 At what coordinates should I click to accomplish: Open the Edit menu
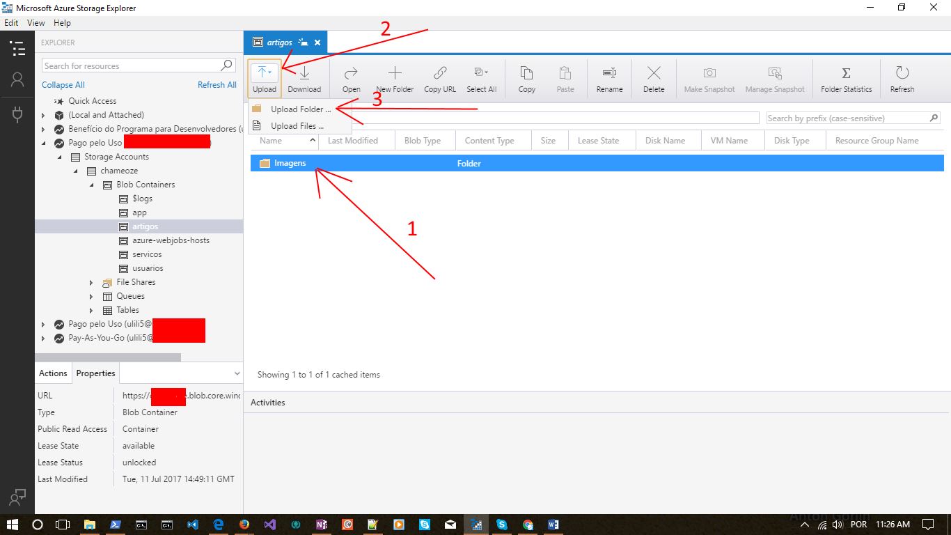(11, 23)
